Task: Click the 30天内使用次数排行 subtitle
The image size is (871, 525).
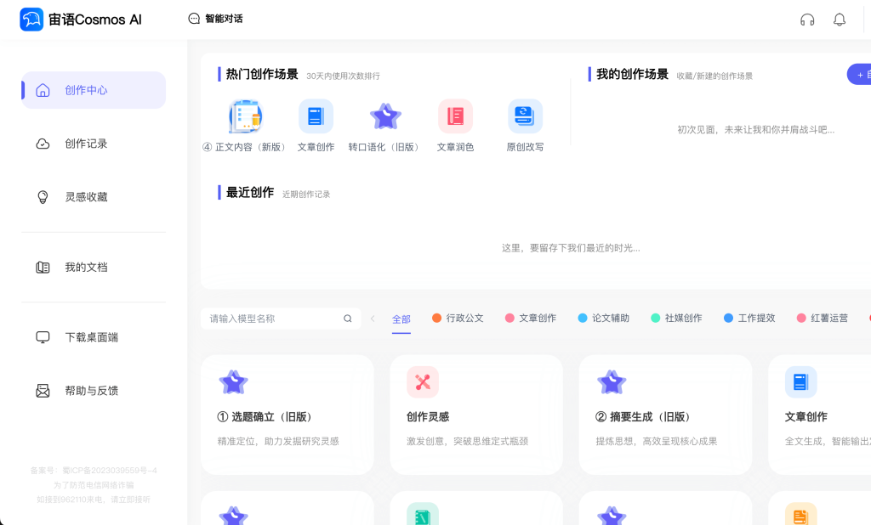Action: (x=344, y=76)
